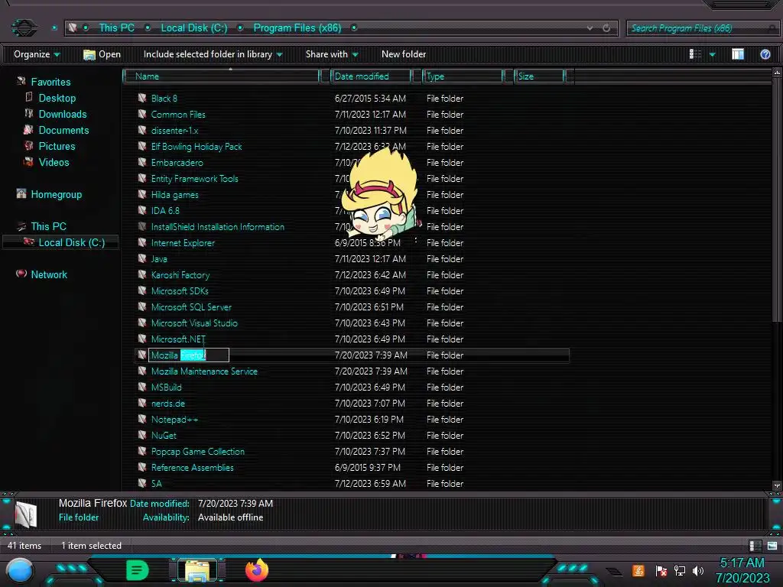Screen dimensions: 783x587
Task: Click the Black 8 folder icon
Action: click(142, 98)
